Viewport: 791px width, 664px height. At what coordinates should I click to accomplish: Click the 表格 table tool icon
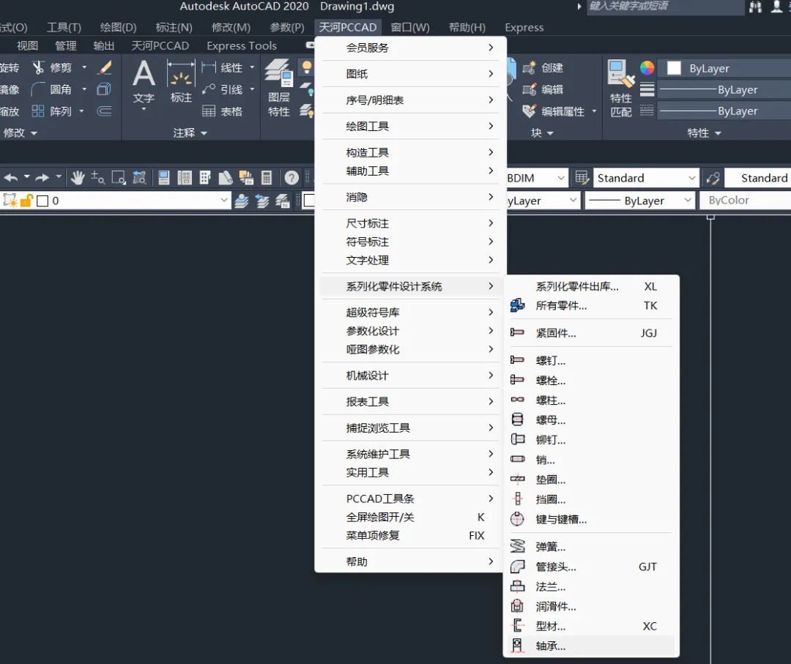click(x=208, y=111)
